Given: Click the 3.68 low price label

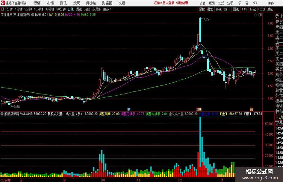Looking at the screenshot, I should click(17, 107).
